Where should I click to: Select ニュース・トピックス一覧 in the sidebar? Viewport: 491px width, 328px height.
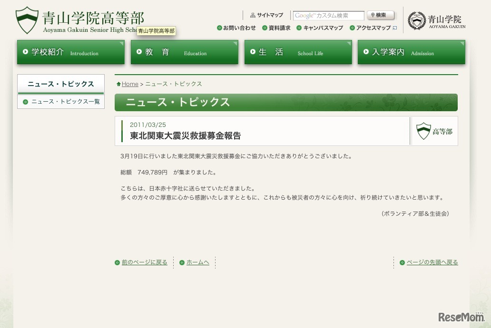tap(65, 102)
